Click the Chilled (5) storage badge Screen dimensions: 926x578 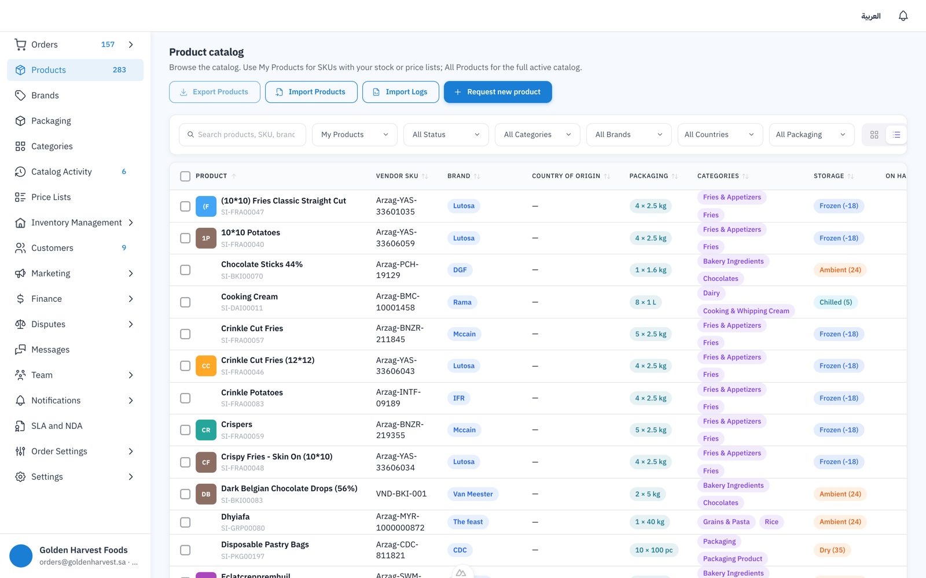[x=836, y=302]
